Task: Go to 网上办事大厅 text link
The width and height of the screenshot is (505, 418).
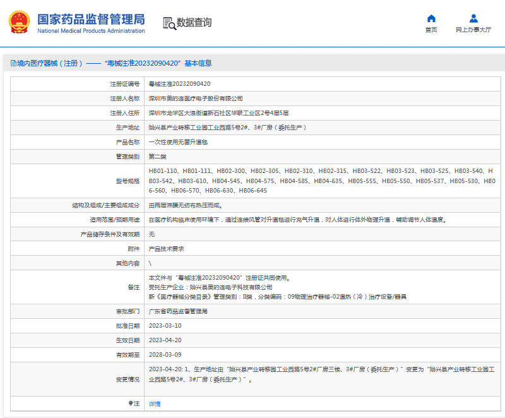Action: pyautogui.click(x=473, y=30)
